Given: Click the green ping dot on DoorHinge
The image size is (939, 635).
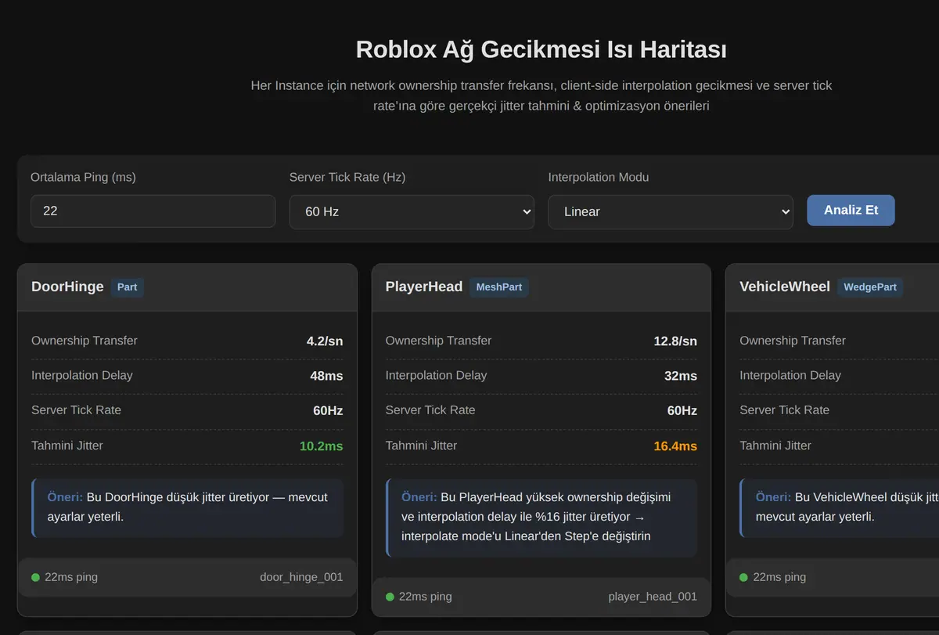Looking at the screenshot, I should [35, 578].
